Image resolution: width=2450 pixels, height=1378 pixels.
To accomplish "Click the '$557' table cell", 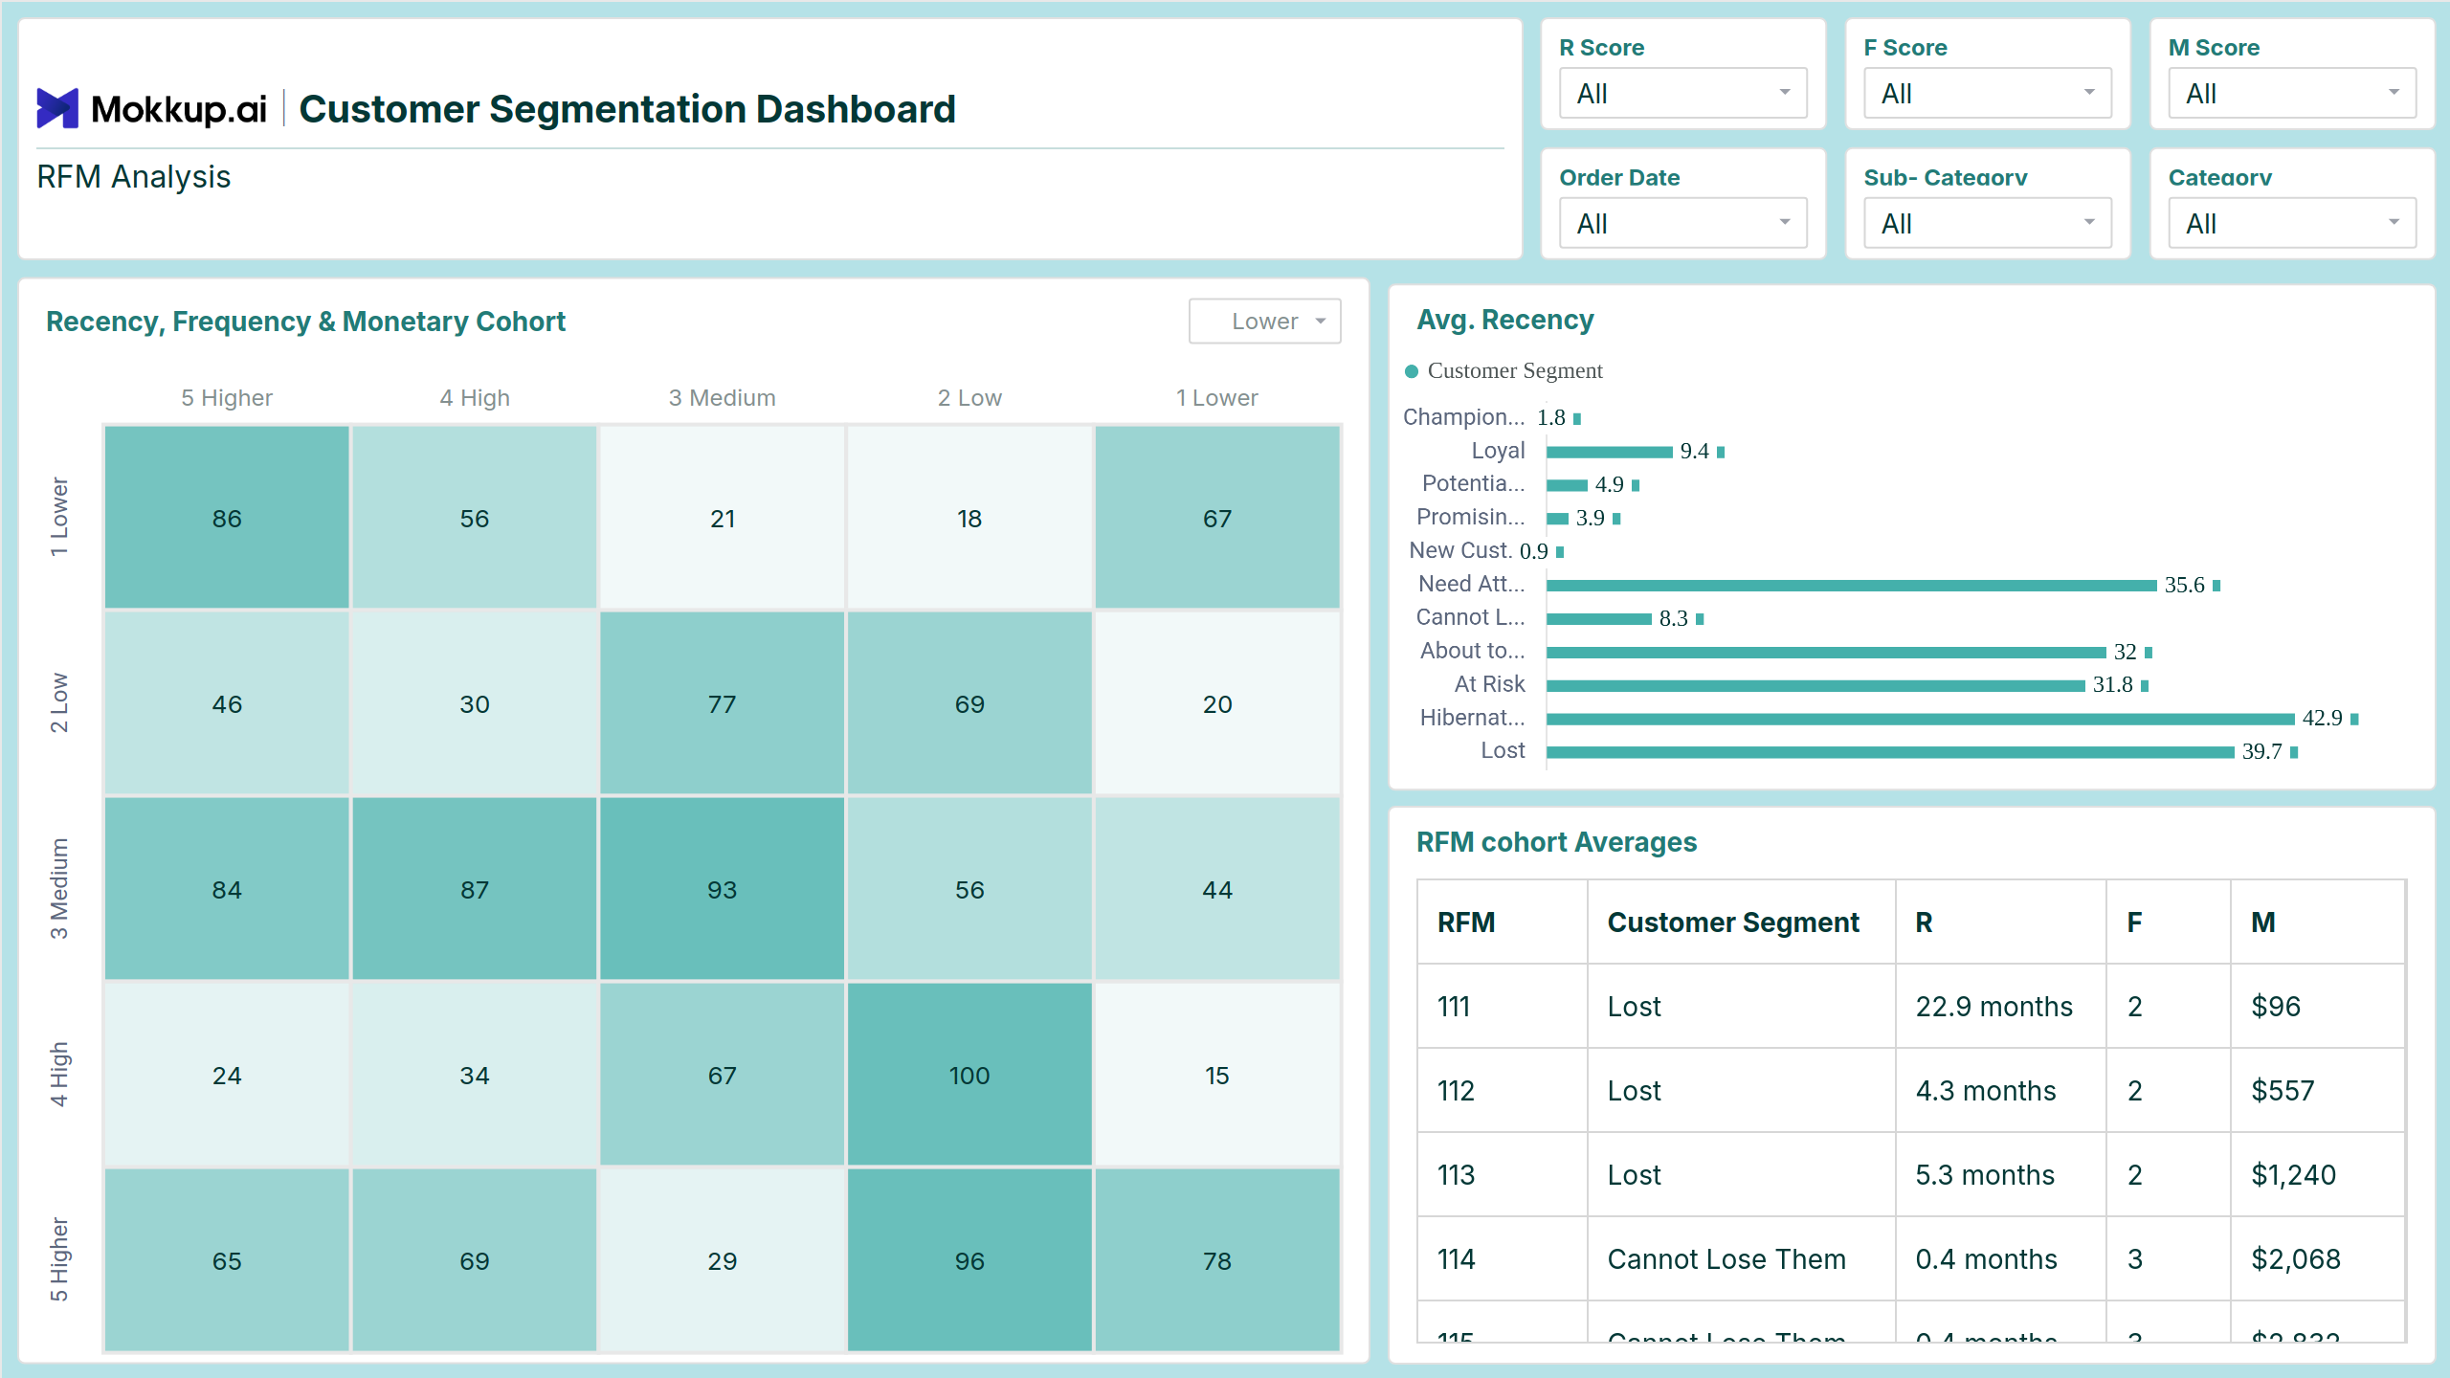I will pos(2318,1091).
